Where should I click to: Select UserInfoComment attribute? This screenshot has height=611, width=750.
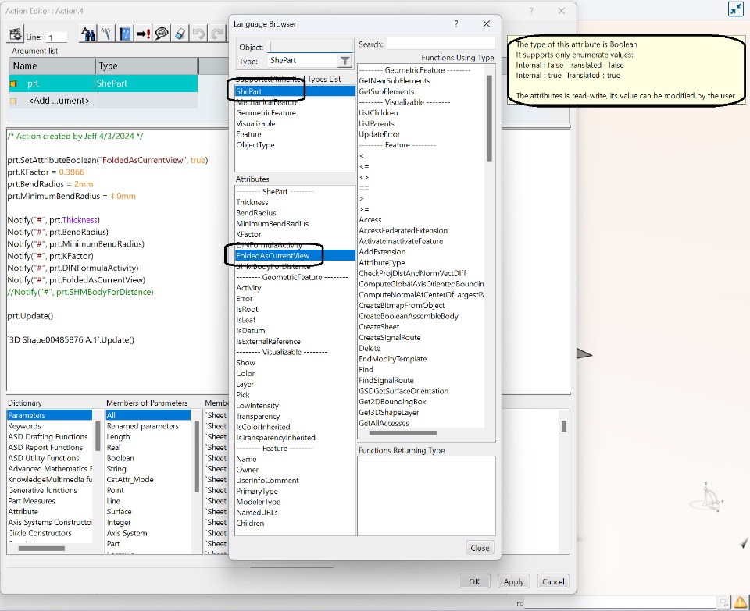267,480
